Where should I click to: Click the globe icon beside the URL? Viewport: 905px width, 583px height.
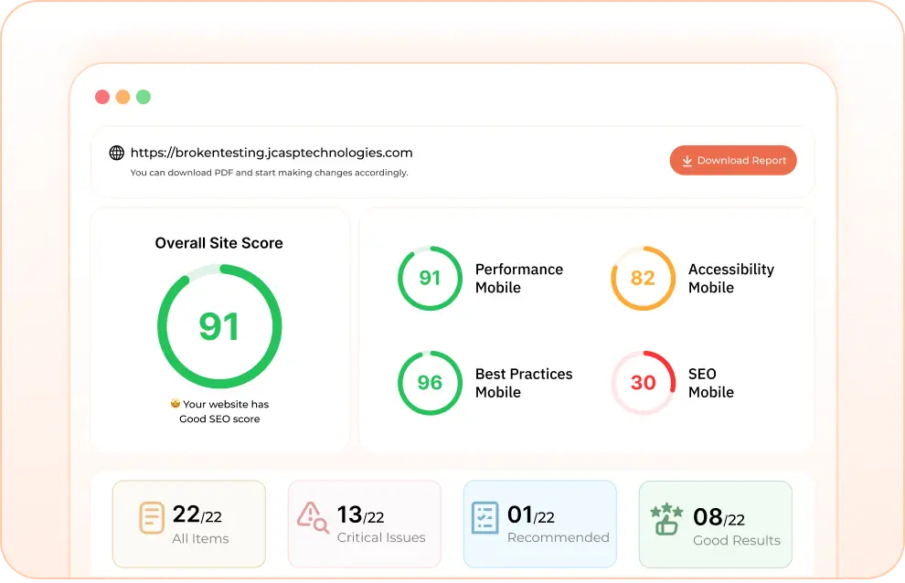click(116, 154)
